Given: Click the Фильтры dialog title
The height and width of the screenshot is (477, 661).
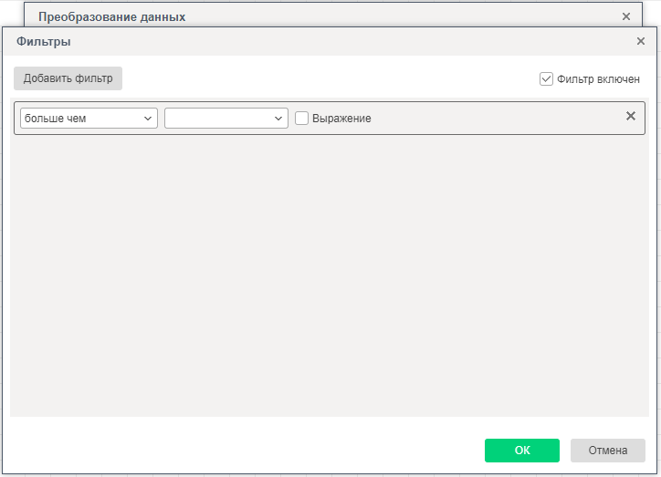Looking at the screenshot, I should (x=44, y=41).
